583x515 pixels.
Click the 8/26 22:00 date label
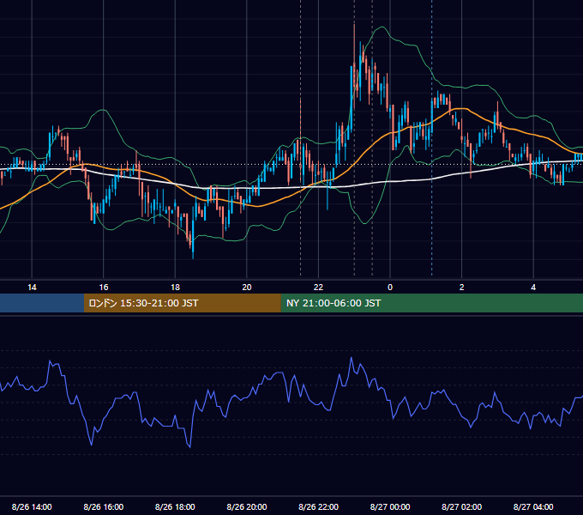[318, 506]
